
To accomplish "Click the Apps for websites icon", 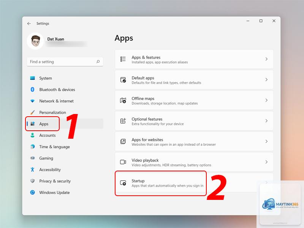I will [123, 141].
